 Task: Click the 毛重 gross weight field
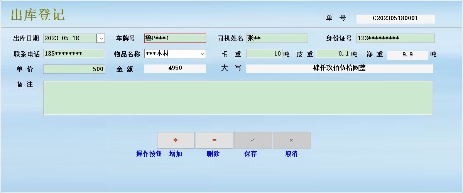click(x=264, y=54)
